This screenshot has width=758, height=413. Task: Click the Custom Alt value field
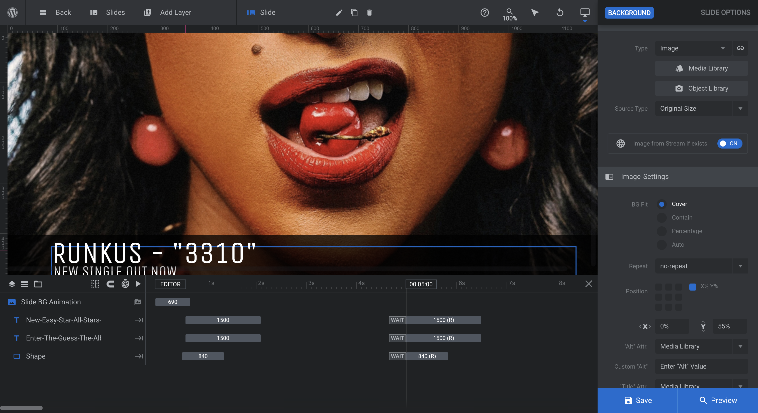[x=701, y=366]
